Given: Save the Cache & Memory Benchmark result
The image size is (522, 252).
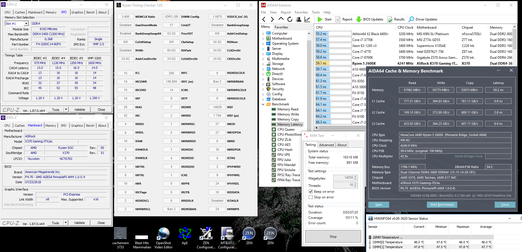Looking at the screenshot, I should coord(378,205).
